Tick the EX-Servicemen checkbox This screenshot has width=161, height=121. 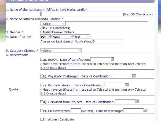click(x=42, y=111)
